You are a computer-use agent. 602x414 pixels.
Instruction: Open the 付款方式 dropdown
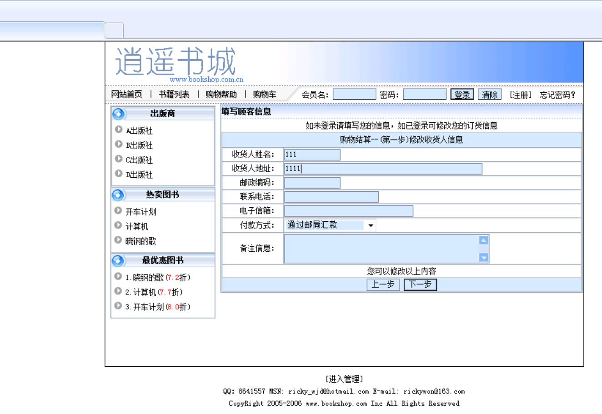click(331, 225)
